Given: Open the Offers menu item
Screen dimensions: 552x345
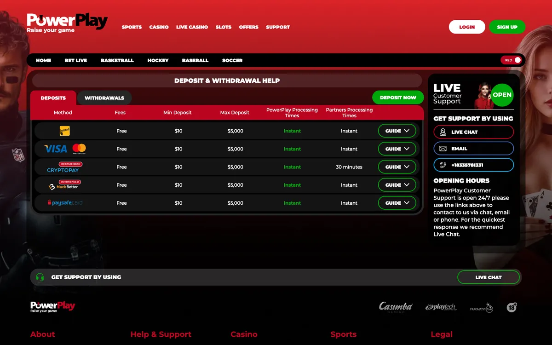Looking at the screenshot, I should [x=248, y=27].
